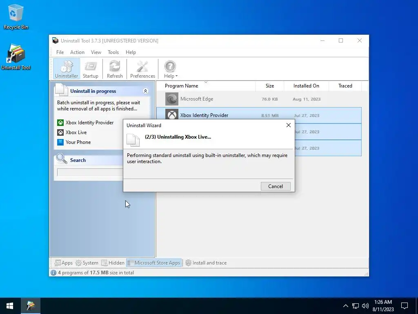Maximize the Uninstall Tool window

coord(341,40)
